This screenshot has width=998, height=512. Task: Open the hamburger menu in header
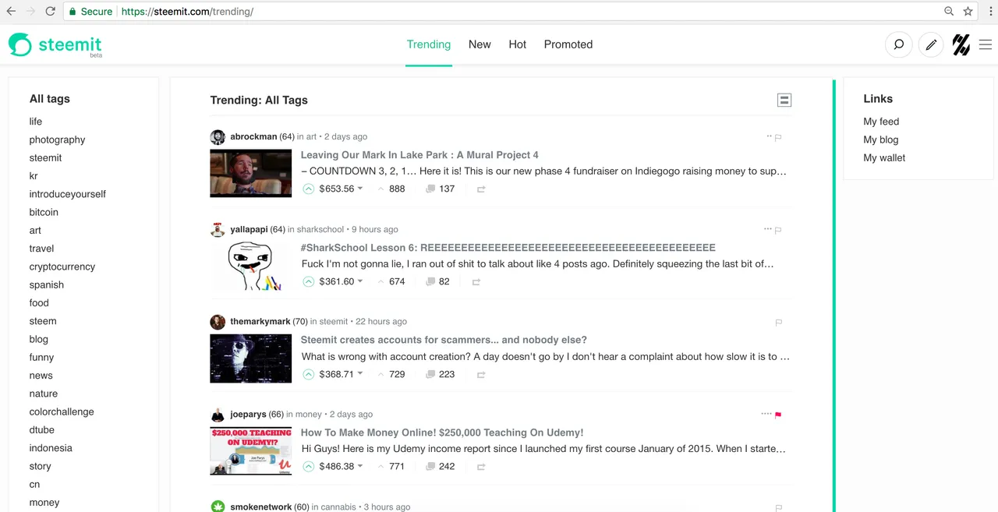pyautogui.click(x=986, y=45)
